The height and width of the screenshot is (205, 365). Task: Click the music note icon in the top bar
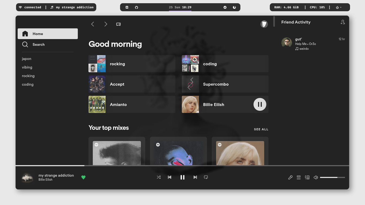pos(52,7)
